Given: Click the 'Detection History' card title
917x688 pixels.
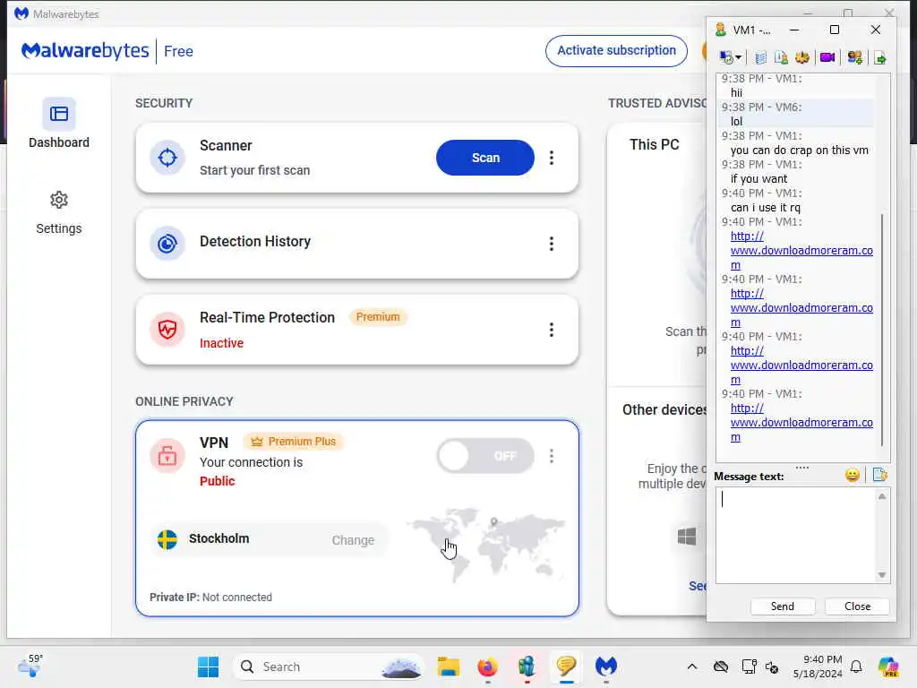Looking at the screenshot, I should tap(255, 242).
